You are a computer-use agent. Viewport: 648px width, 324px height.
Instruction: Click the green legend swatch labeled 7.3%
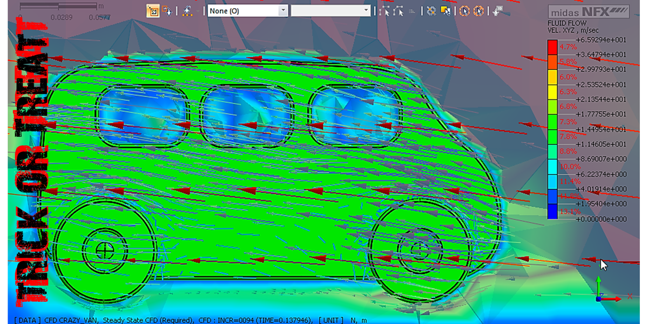tap(552, 122)
